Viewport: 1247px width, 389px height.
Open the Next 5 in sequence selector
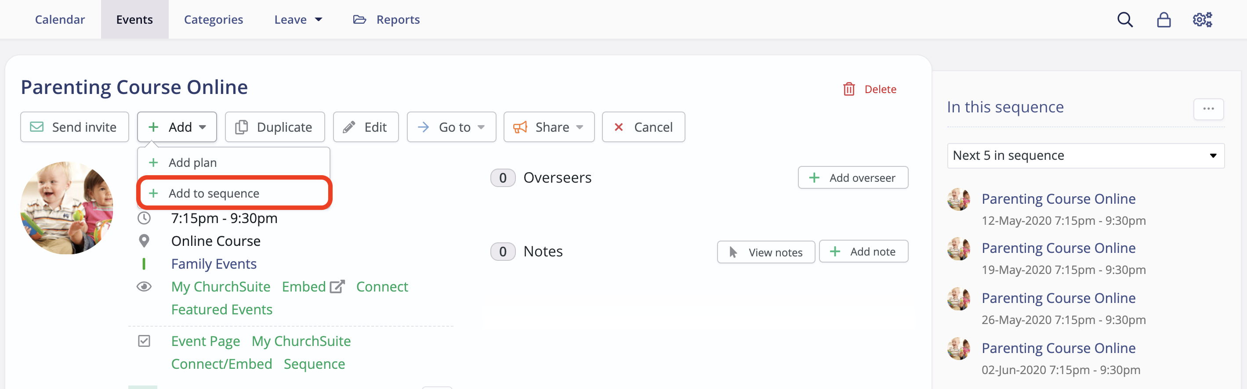point(1085,155)
